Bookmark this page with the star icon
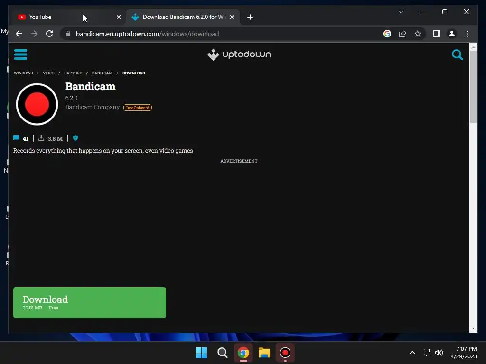The image size is (486, 364). tap(418, 34)
